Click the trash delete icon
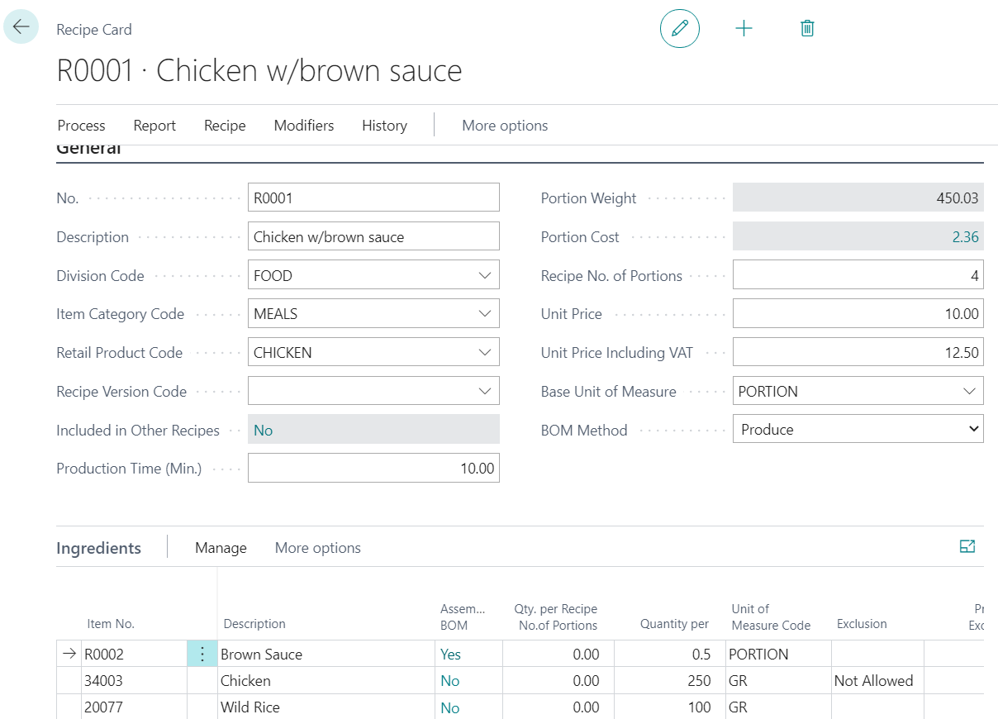The width and height of the screenshot is (998, 719). [x=807, y=28]
